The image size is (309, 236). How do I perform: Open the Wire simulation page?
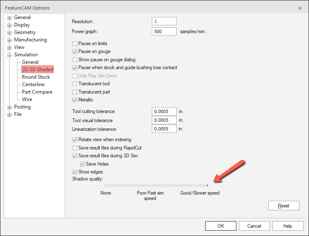(27, 99)
